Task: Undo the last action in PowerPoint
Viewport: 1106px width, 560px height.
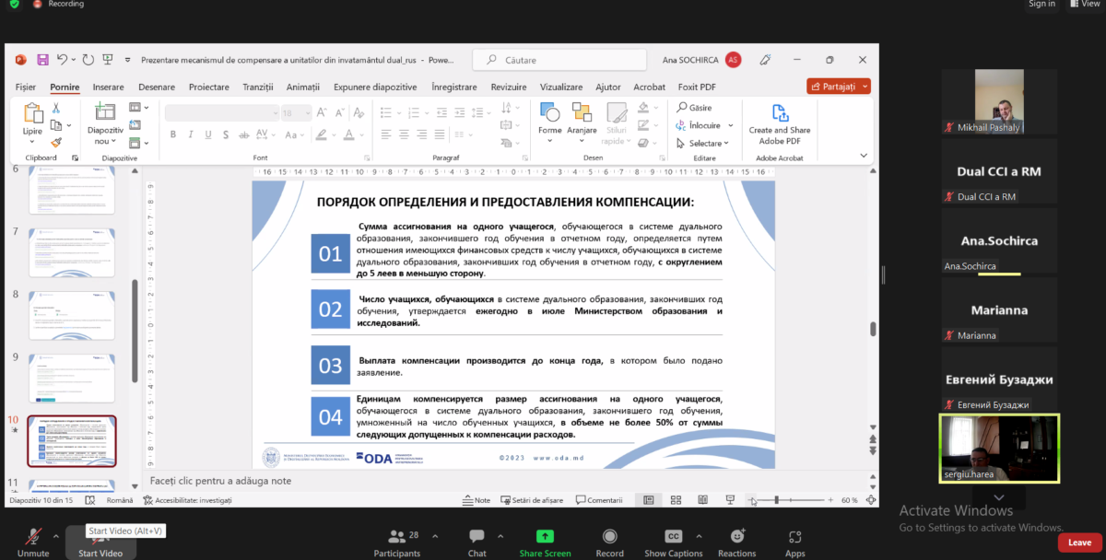Action: pyautogui.click(x=63, y=60)
